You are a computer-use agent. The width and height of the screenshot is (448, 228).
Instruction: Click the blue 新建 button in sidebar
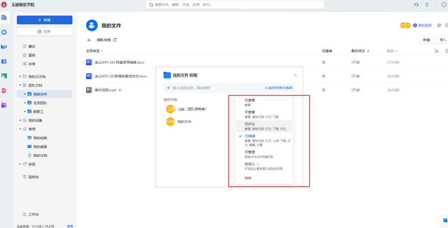tap(44, 20)
